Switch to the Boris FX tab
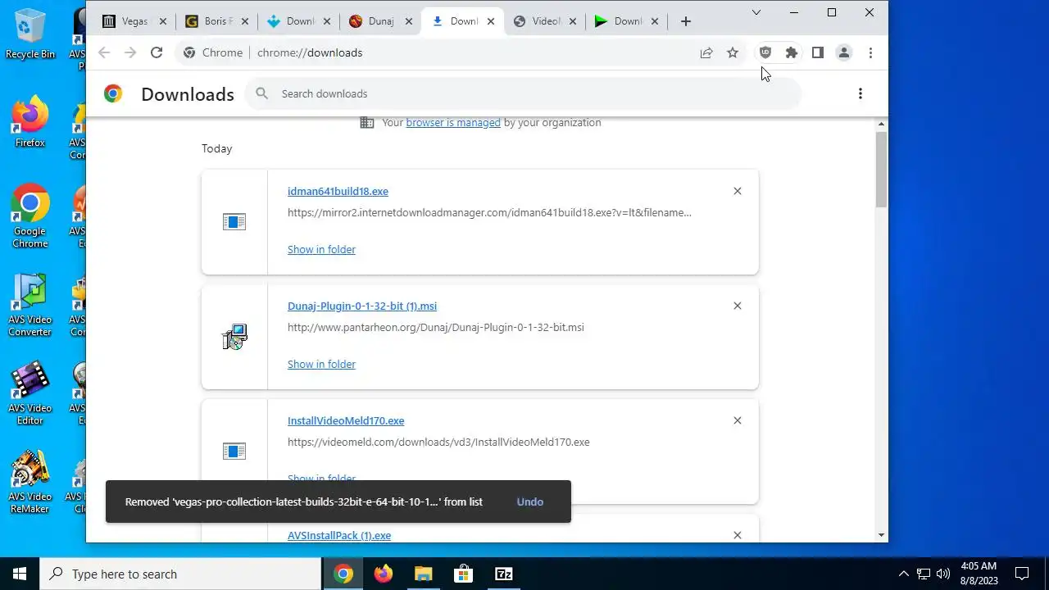 (x=217, y=21)
